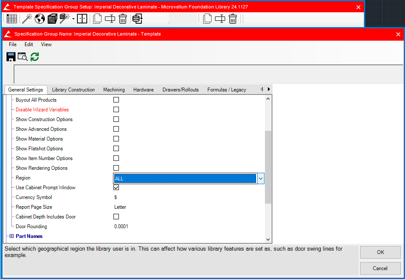
Task: Enable Buyout All Products checkbox
Action: pos(116,100)
